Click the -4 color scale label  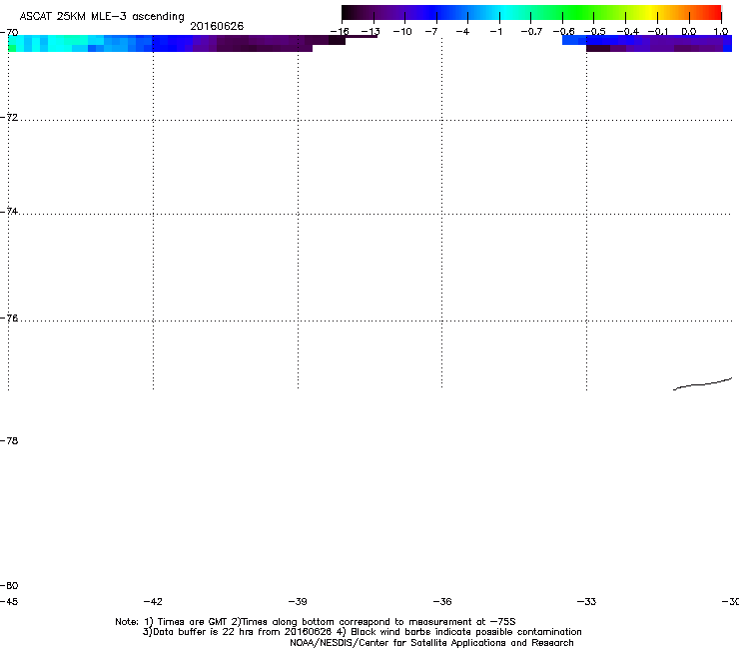pos(462,32)
